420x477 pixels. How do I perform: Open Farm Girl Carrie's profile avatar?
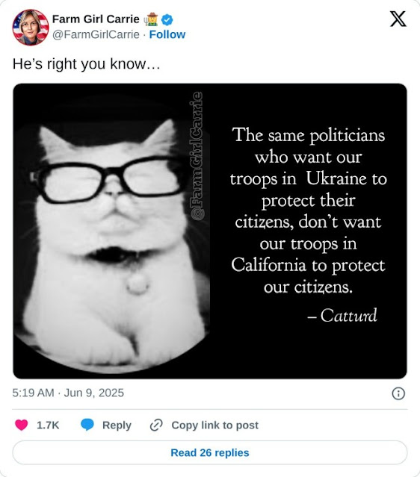30,28
